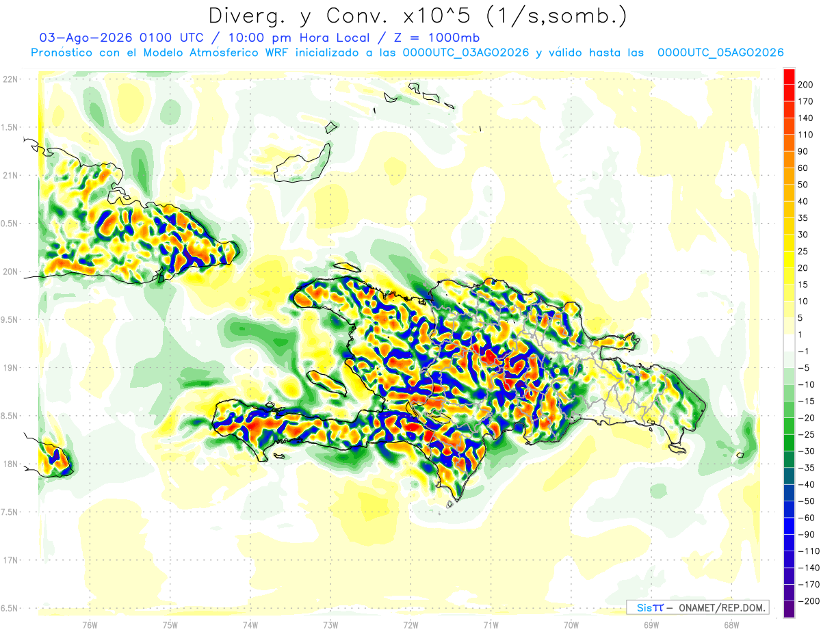Viewport: 821px width, 634px height.
Task: Click the '19N' latitude label
Action: pos(10,368)
